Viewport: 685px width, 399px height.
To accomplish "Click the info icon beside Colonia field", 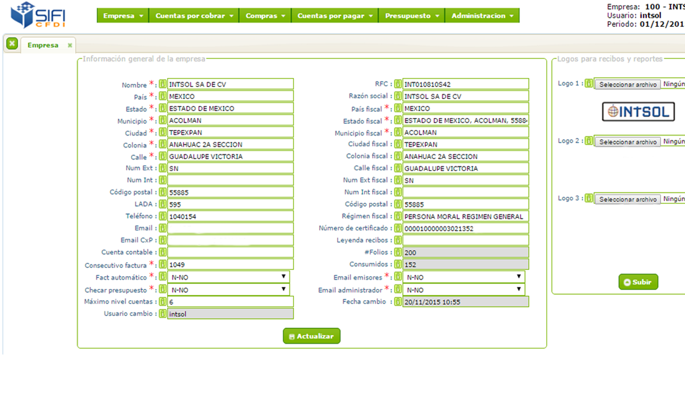I will tap(162, 144).
